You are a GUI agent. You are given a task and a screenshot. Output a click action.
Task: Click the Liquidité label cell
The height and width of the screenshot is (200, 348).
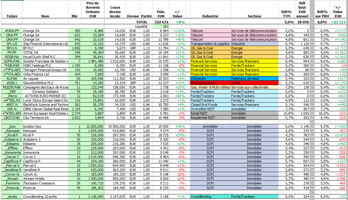pos(141,26)
